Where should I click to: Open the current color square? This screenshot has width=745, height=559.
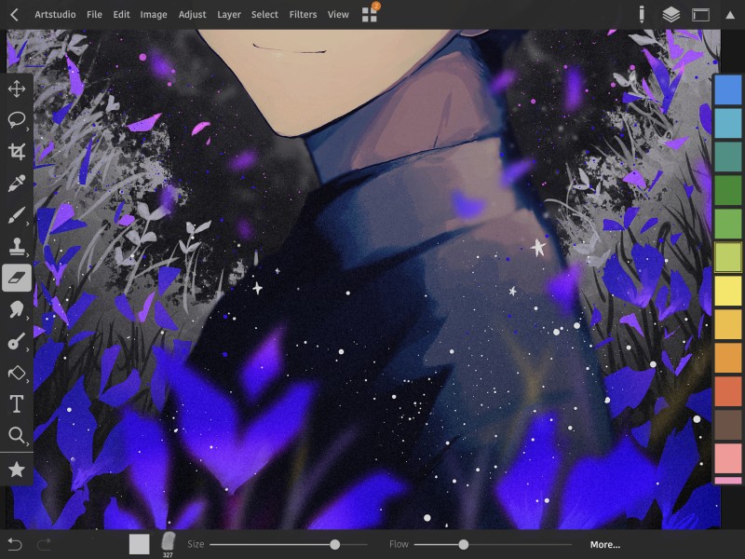point(139,544)
